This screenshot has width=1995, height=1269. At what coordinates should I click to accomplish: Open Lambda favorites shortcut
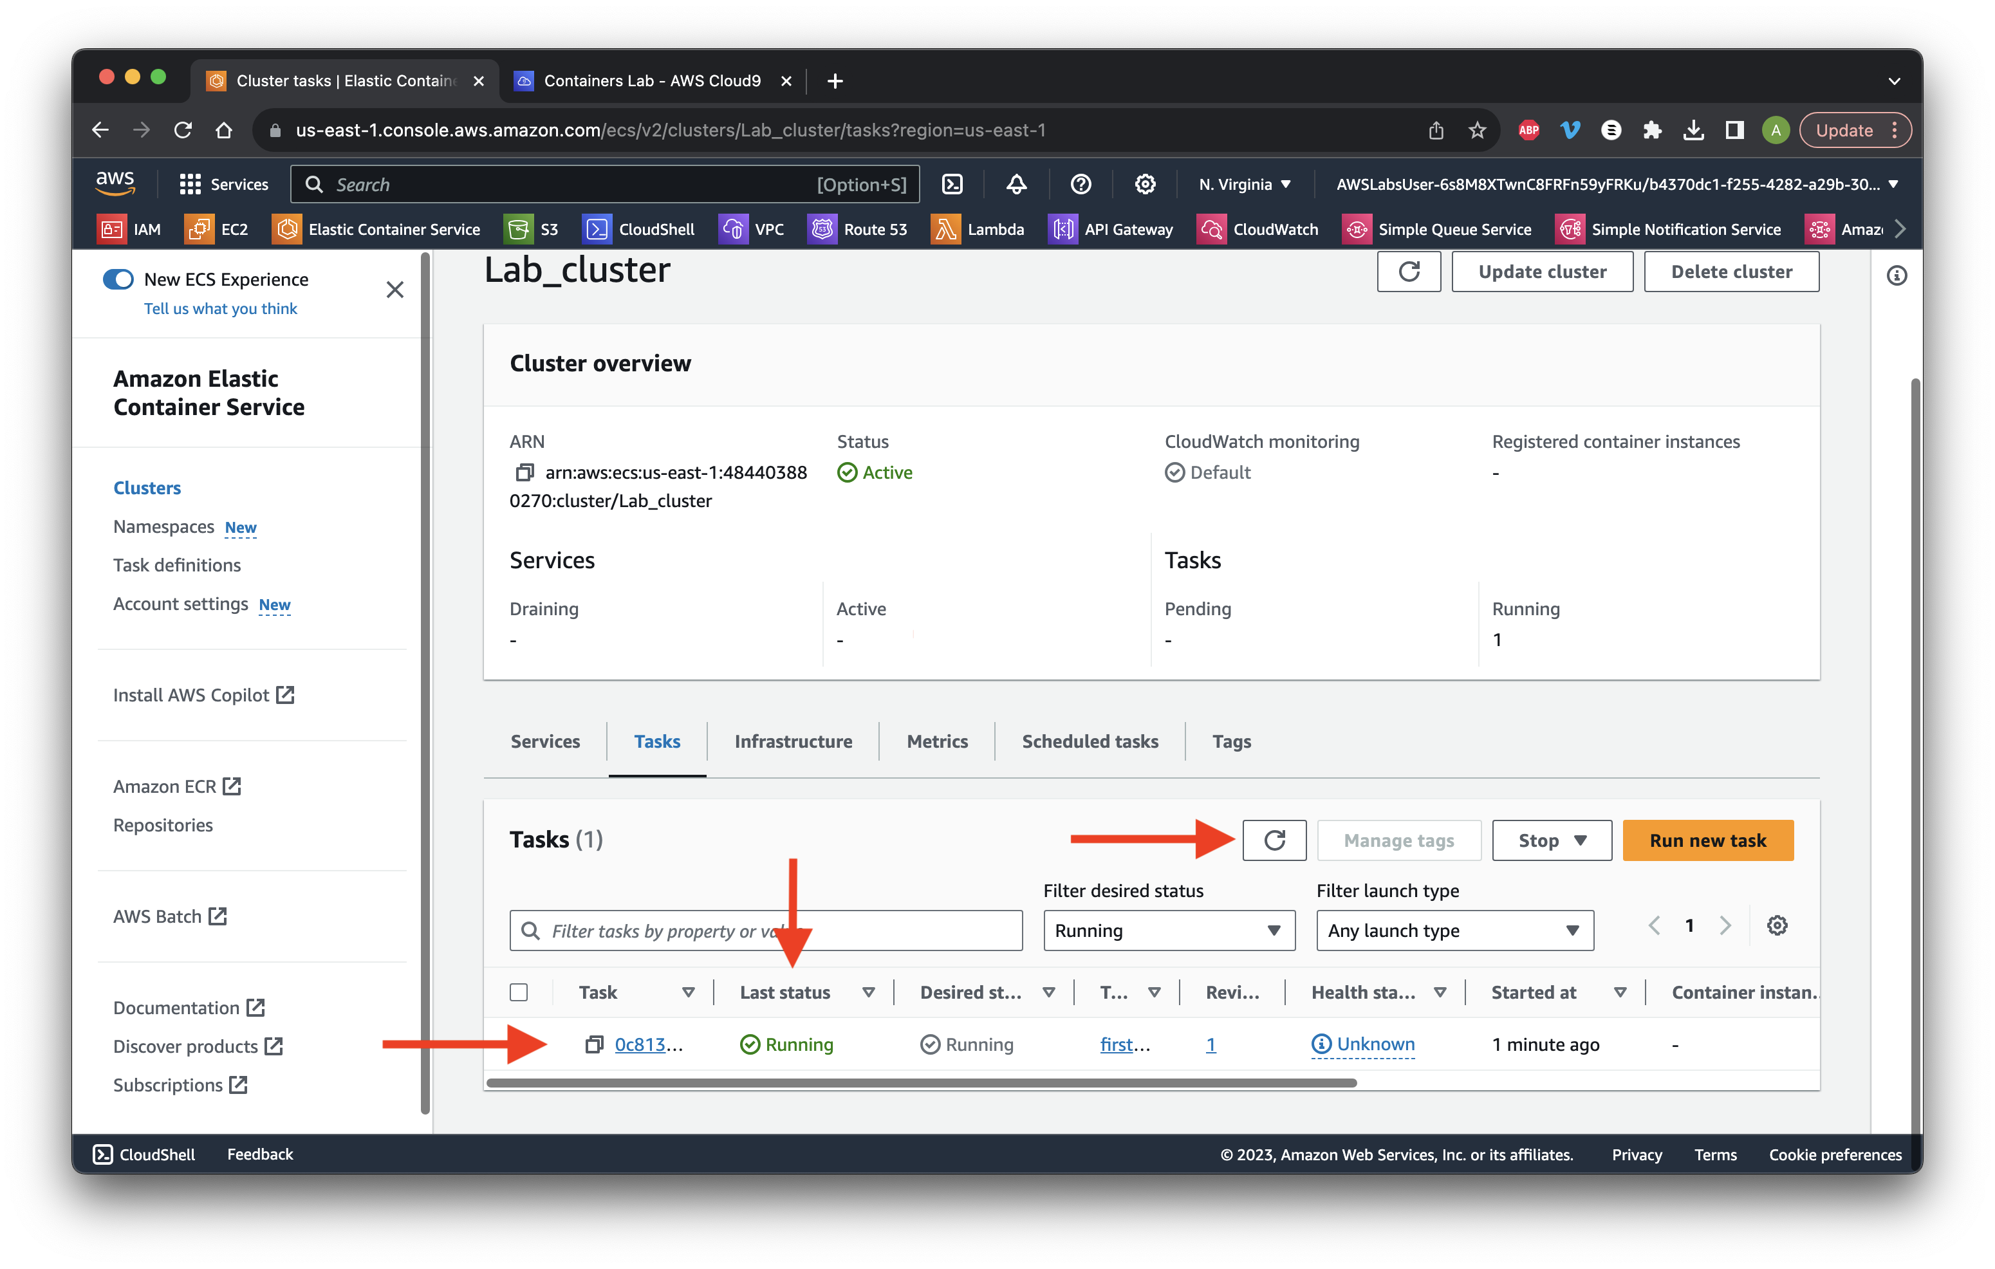point(978,230)
